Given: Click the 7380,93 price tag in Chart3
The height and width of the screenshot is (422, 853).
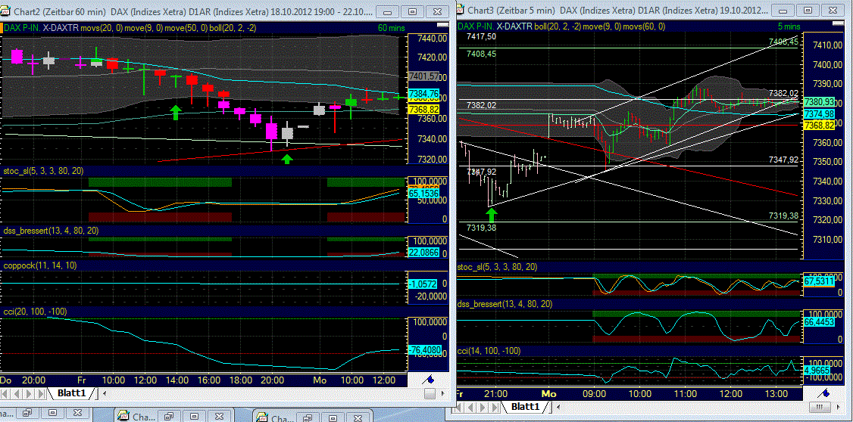Looking at the screenshot, I should (818, 101).
